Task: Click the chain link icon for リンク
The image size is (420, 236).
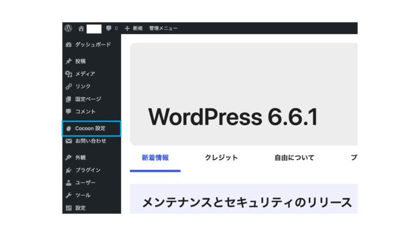Action: [69, 86]
